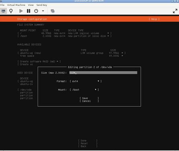Pause the virtual machine

click(29, 11)
